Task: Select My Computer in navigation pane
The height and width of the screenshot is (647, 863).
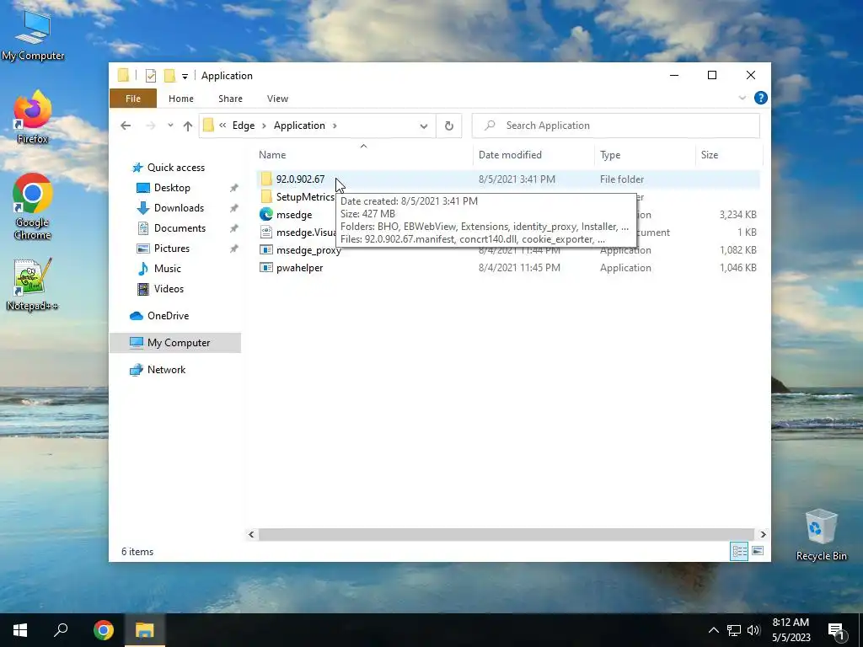Action: [175, 343]
